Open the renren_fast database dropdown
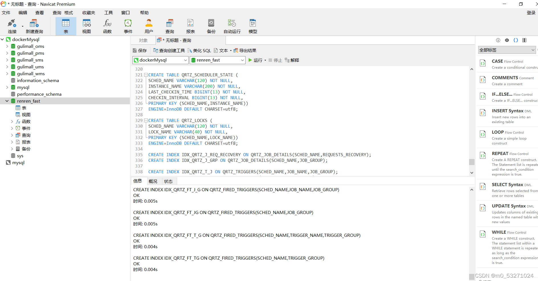The image size is (538, 281). (218, 60)
